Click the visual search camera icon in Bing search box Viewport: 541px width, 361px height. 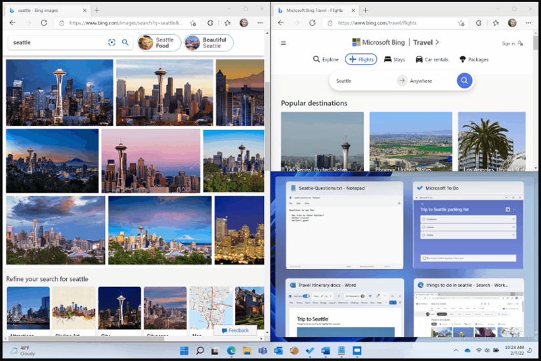[112, 43]
